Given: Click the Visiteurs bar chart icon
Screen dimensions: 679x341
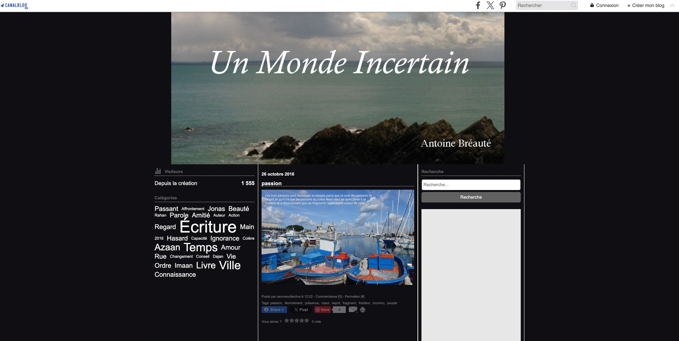Looking at the screenshot, I should 158,171.
